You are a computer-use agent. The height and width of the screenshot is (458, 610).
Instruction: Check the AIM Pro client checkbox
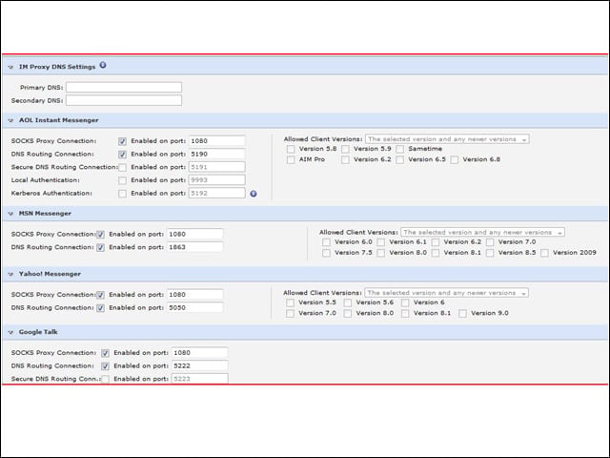[291, 159]
